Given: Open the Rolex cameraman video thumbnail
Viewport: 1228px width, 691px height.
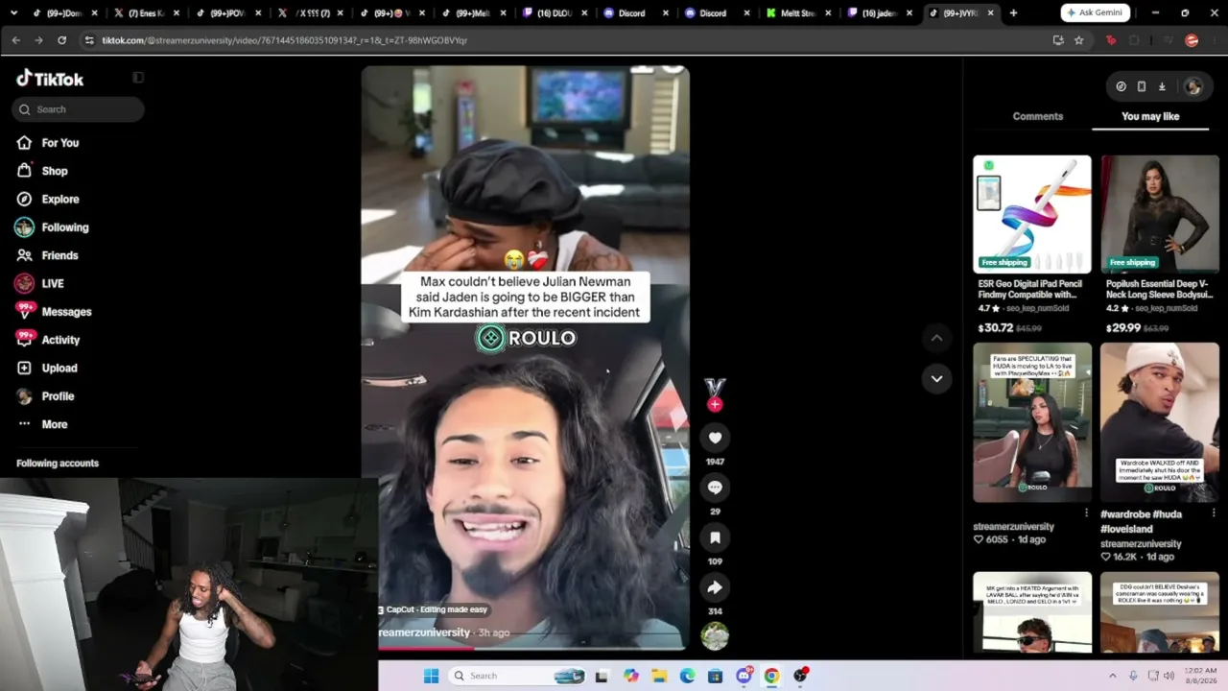Looking at the screenshot, I should (x=1160, y=613).
